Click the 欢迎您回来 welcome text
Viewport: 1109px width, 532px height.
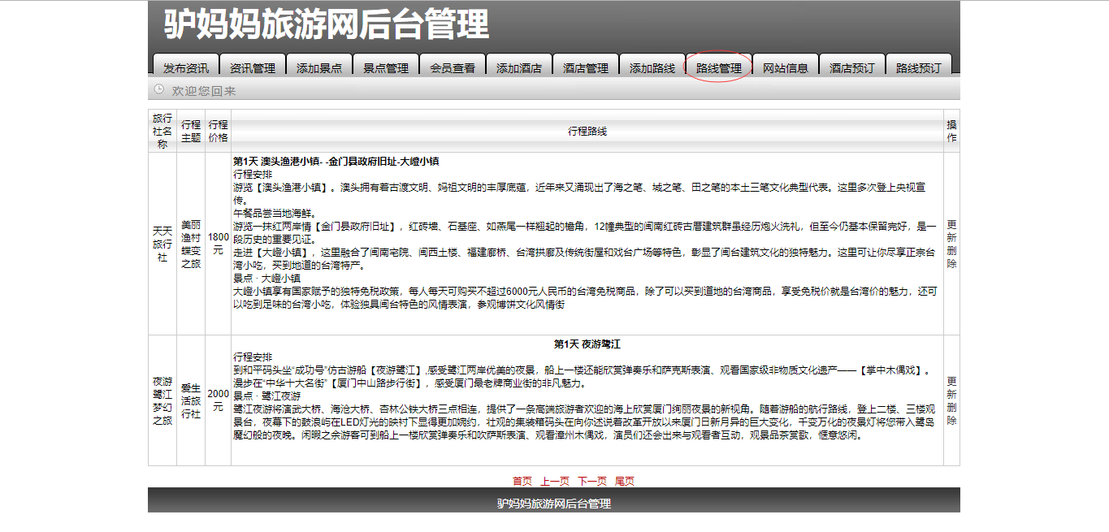coord(204,91)
